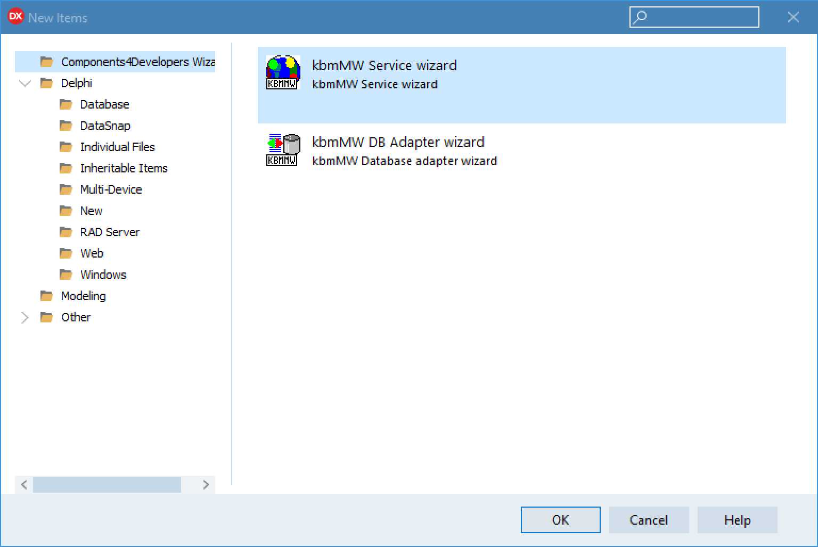This screenshot has width=818, height=547.
Task: Click the folder icon beside Individual Files
Action: (x=66, y=147)
